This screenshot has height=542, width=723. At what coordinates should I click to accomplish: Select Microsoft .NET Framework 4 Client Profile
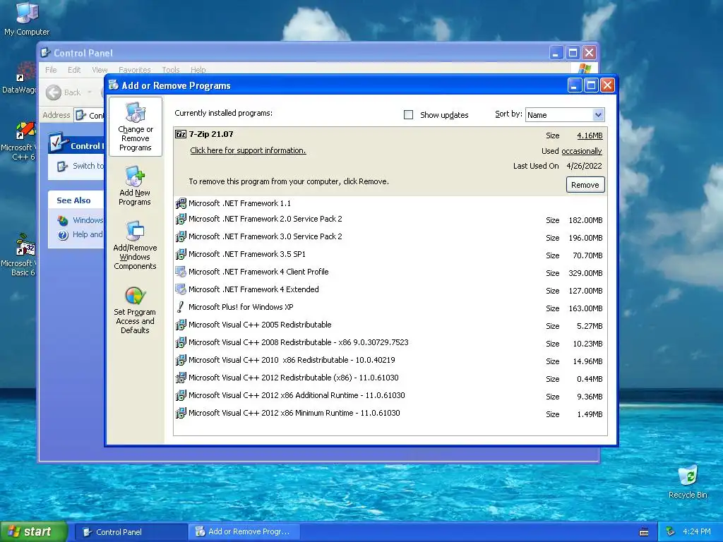click(x=390, y=272)
